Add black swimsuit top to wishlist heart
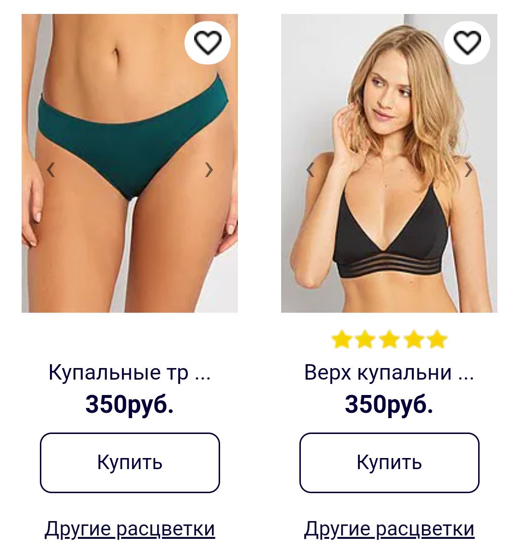This screenshot has width=519, height=548. coord(467,43)
